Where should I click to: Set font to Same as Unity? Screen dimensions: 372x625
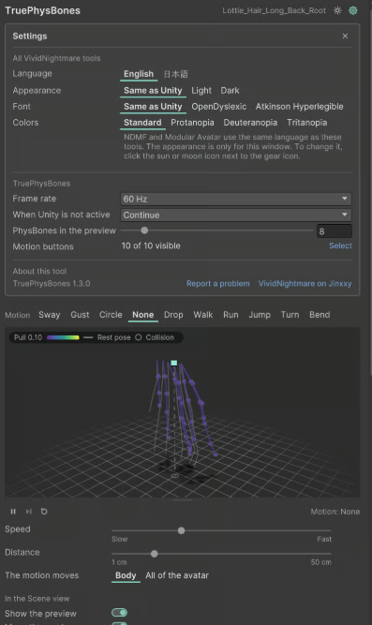pos(153,107)
